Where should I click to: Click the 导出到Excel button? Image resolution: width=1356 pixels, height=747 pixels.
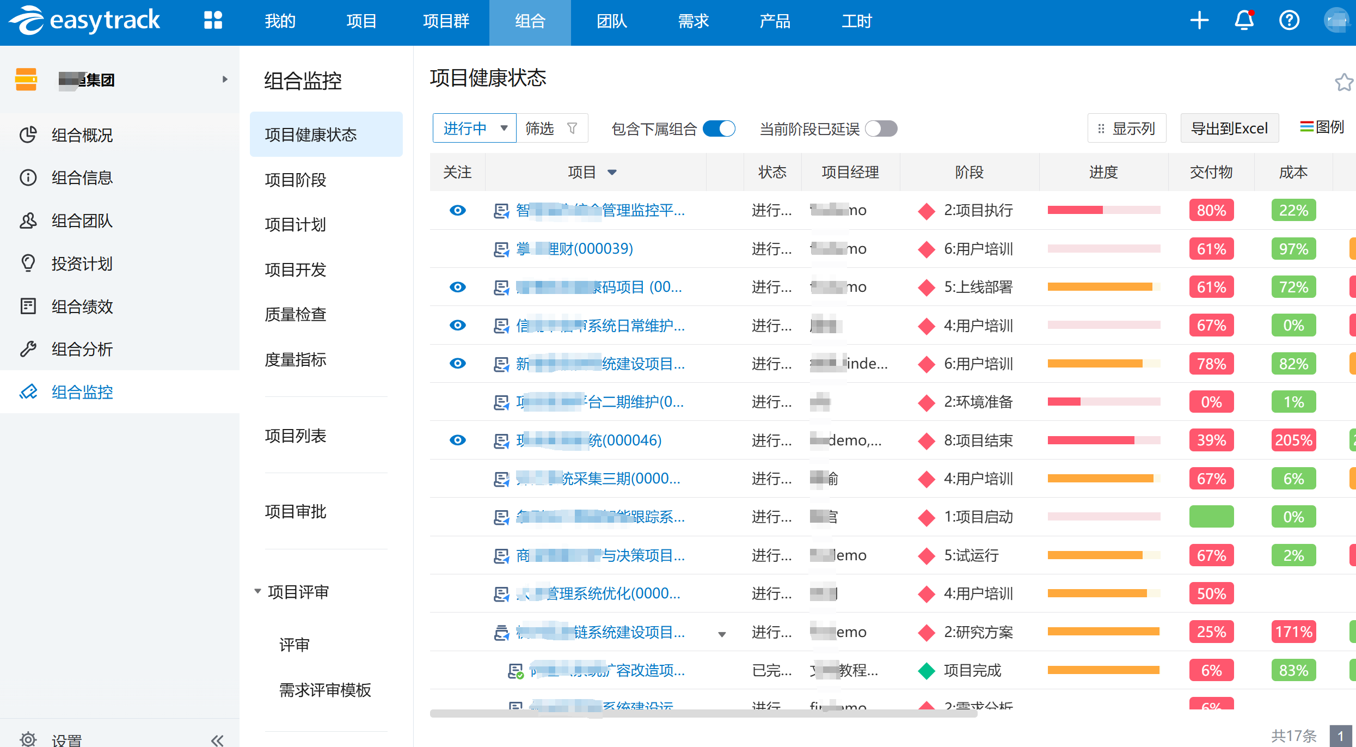1229,128
